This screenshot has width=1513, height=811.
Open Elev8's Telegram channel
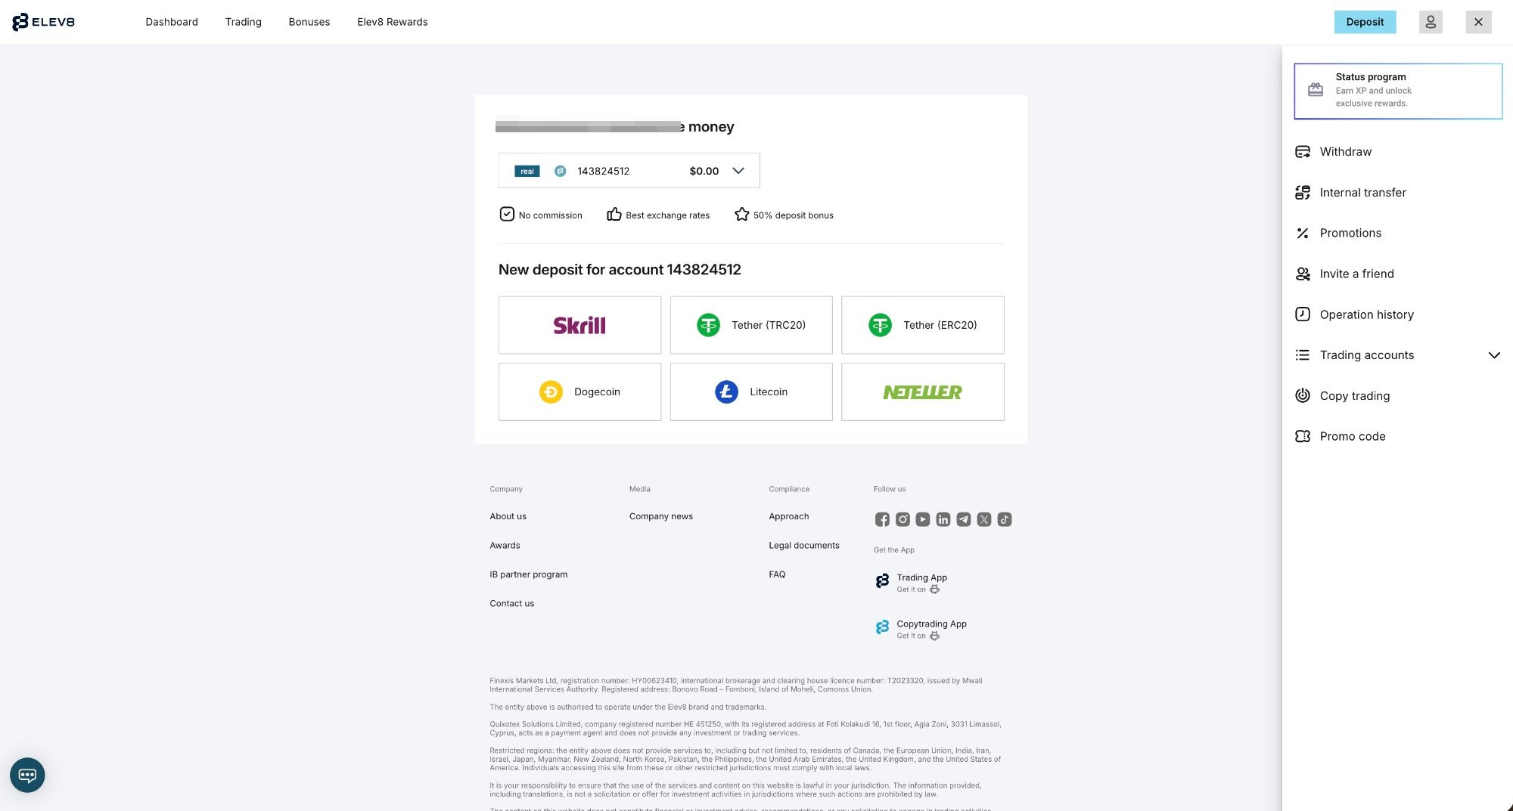[963, 519]
